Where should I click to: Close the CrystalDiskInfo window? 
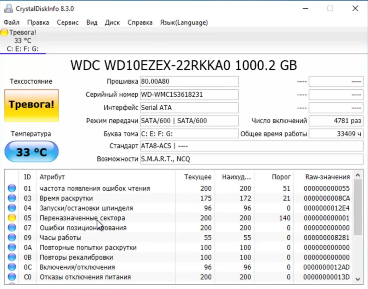point(355,9)
